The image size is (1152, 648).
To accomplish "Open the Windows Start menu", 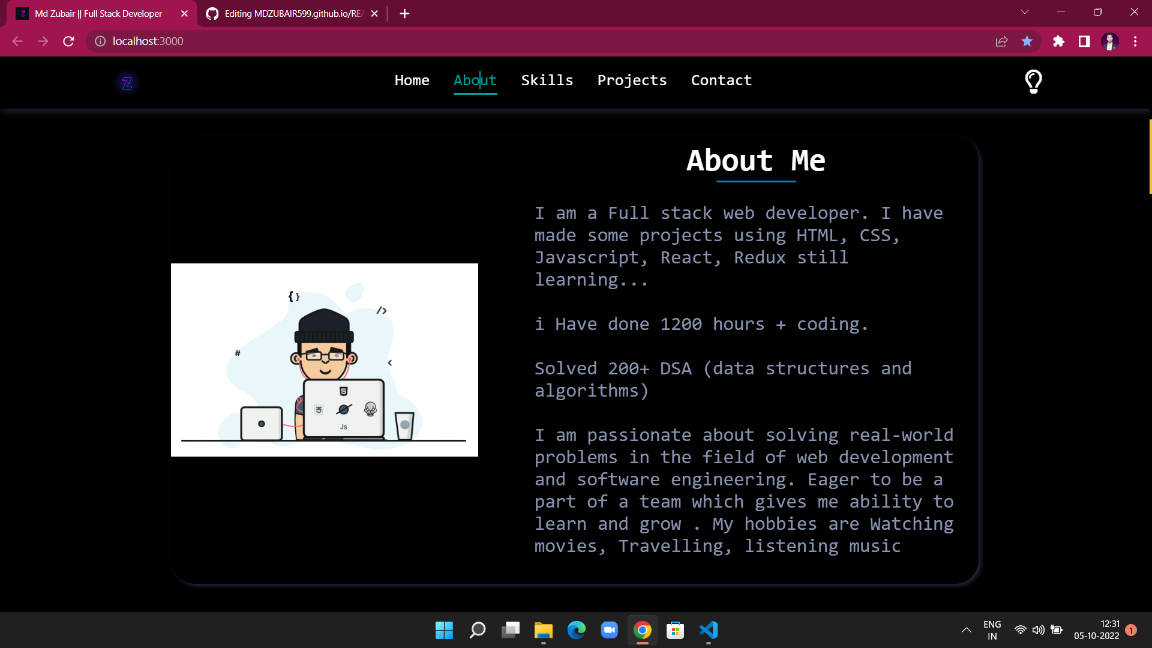I will tap(444, 630).
